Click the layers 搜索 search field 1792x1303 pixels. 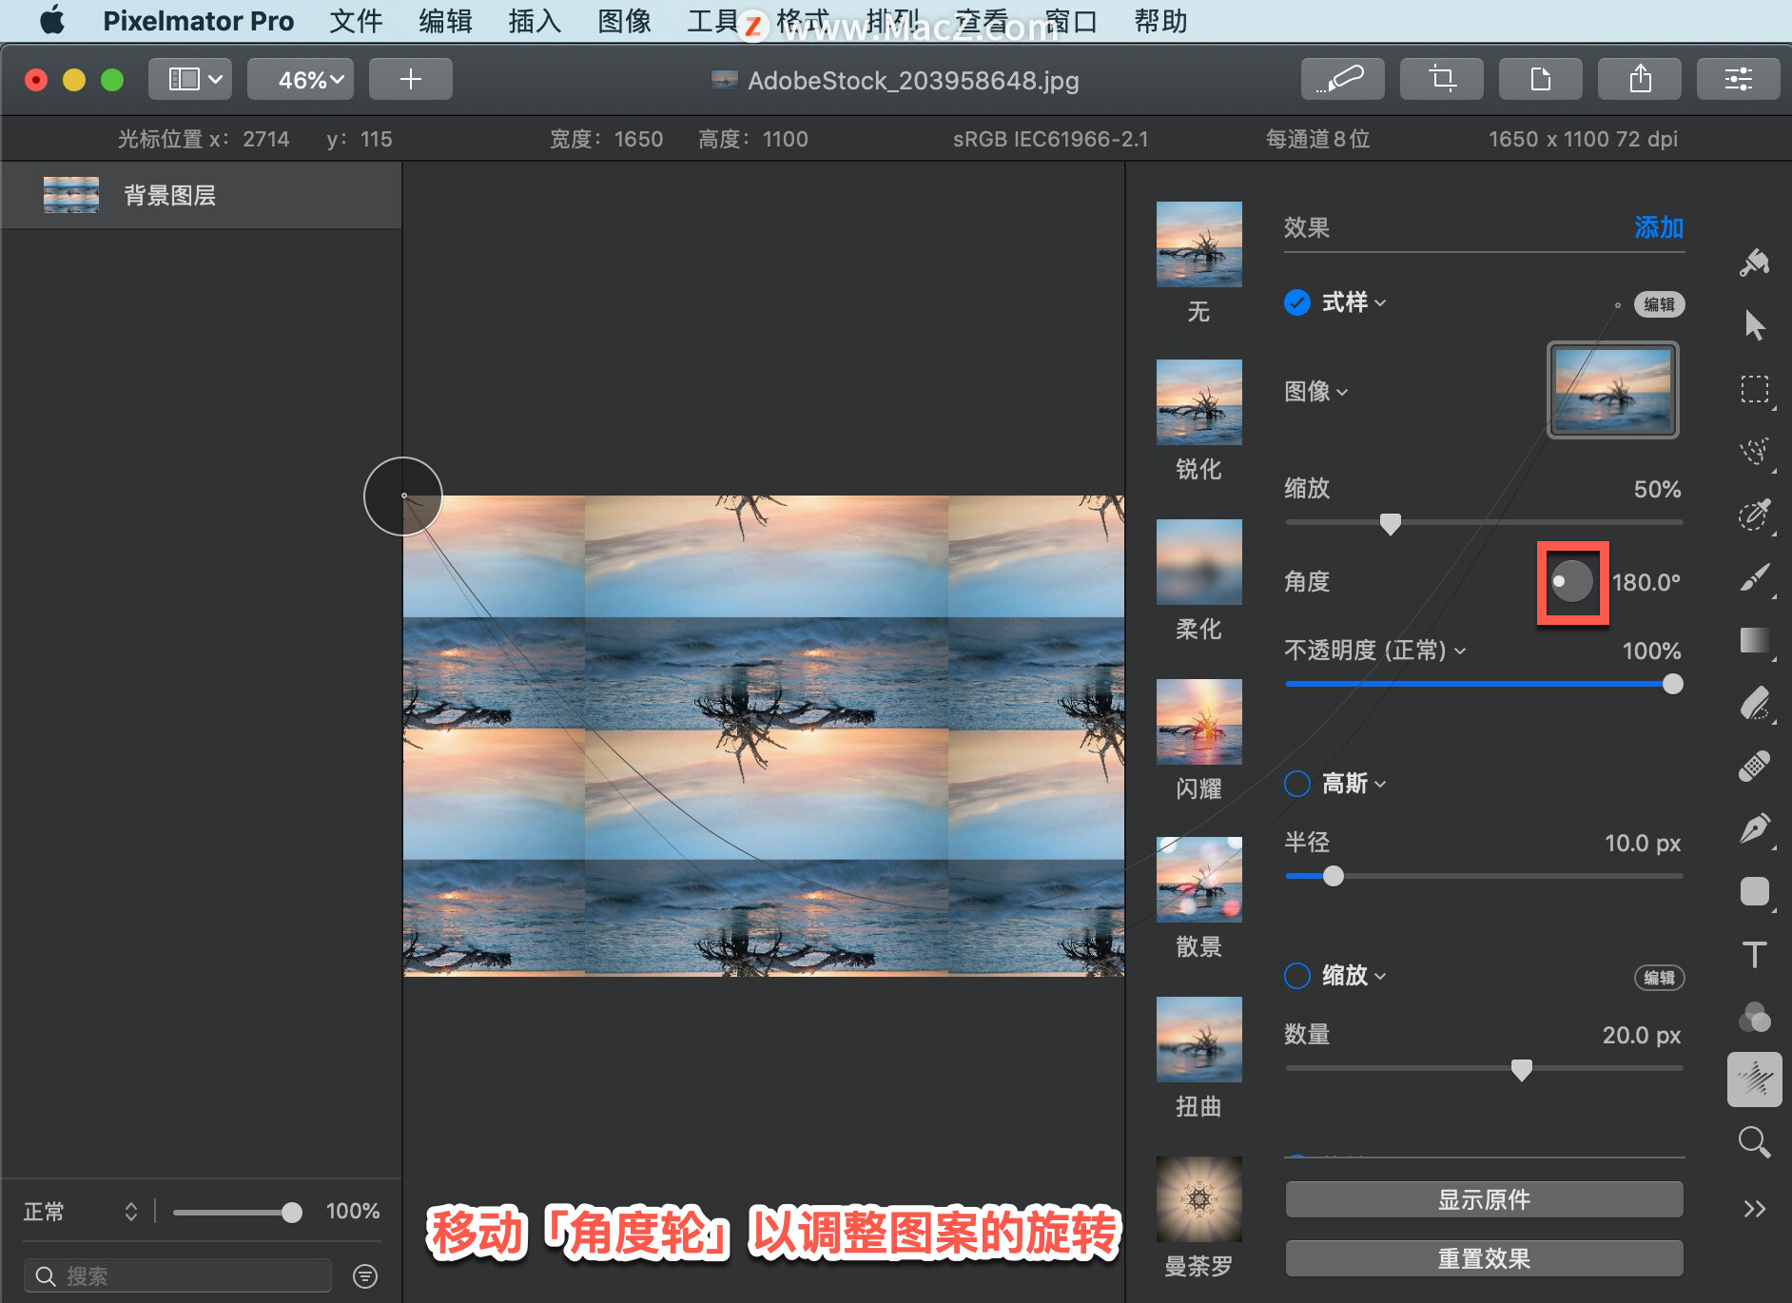coord(178,1276)
